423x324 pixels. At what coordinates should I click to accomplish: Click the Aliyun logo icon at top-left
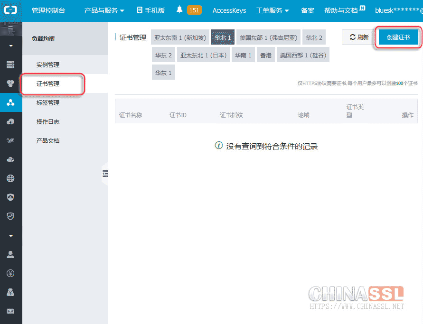(x=11, y=10)
